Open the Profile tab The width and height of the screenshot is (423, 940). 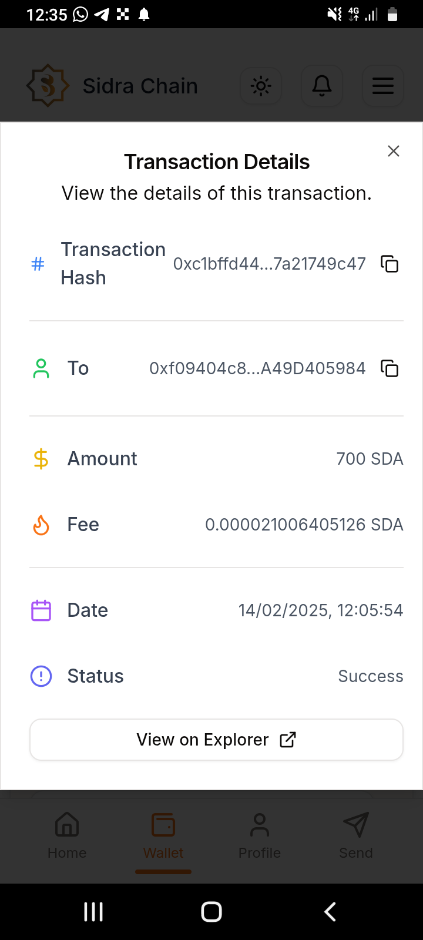(260, 835)
